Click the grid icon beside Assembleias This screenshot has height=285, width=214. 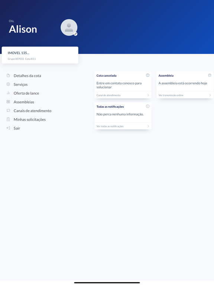click(8, 102)
